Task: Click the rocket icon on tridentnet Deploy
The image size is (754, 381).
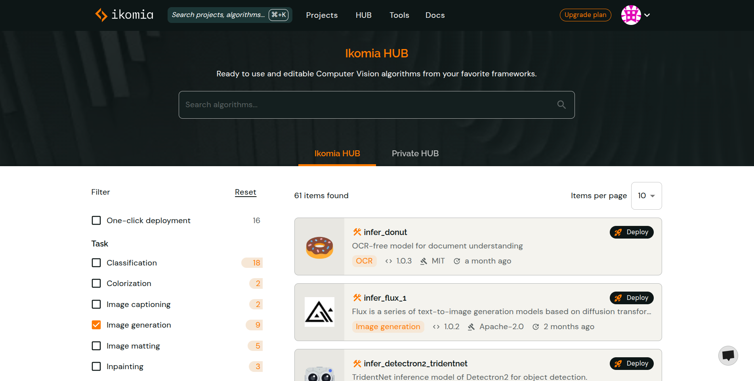Action: point(618,364)
